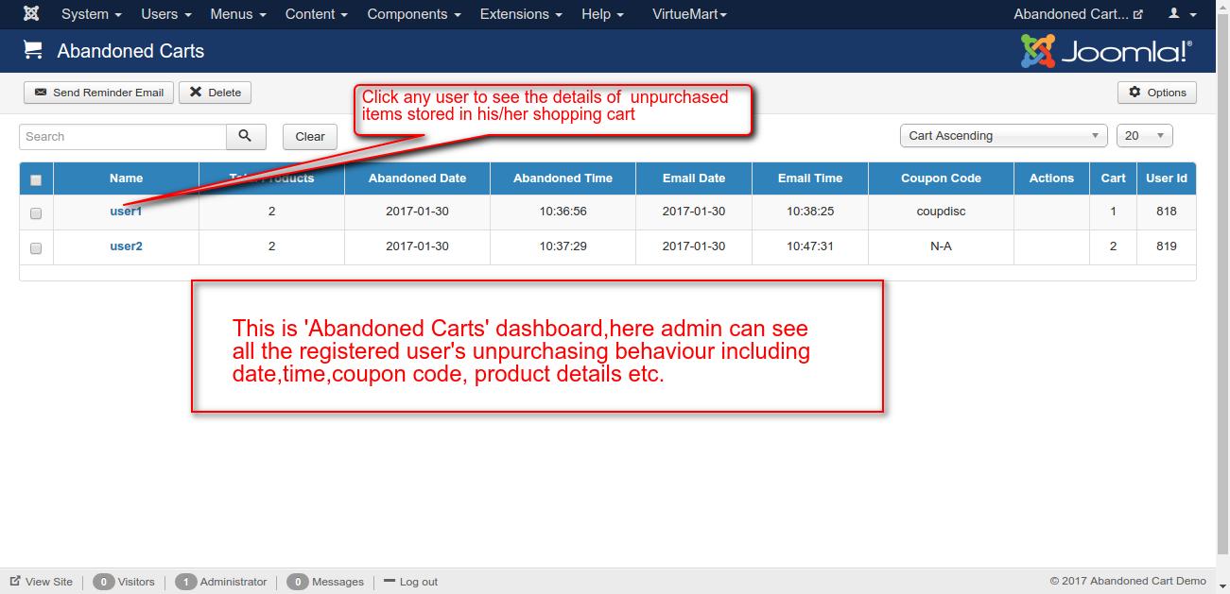
Task: Open the user1 cart details link
Action: pyautogui.click(x=126, y=212)
